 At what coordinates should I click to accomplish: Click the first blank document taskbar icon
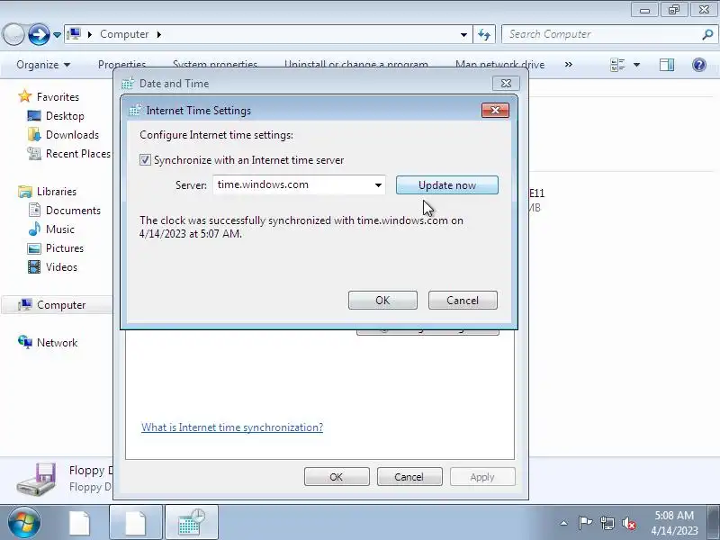click(x=80, y=523)
